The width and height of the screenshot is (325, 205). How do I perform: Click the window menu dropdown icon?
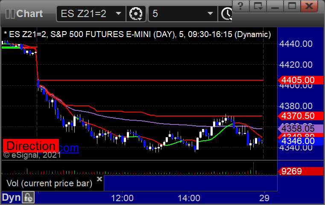(x=258, y=6)
